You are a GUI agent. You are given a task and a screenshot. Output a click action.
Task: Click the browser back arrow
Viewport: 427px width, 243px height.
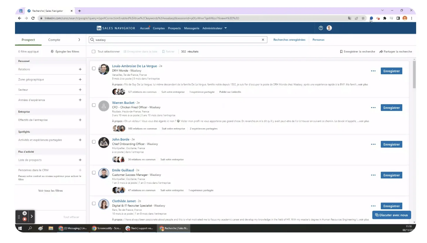[x=20, y=18]
